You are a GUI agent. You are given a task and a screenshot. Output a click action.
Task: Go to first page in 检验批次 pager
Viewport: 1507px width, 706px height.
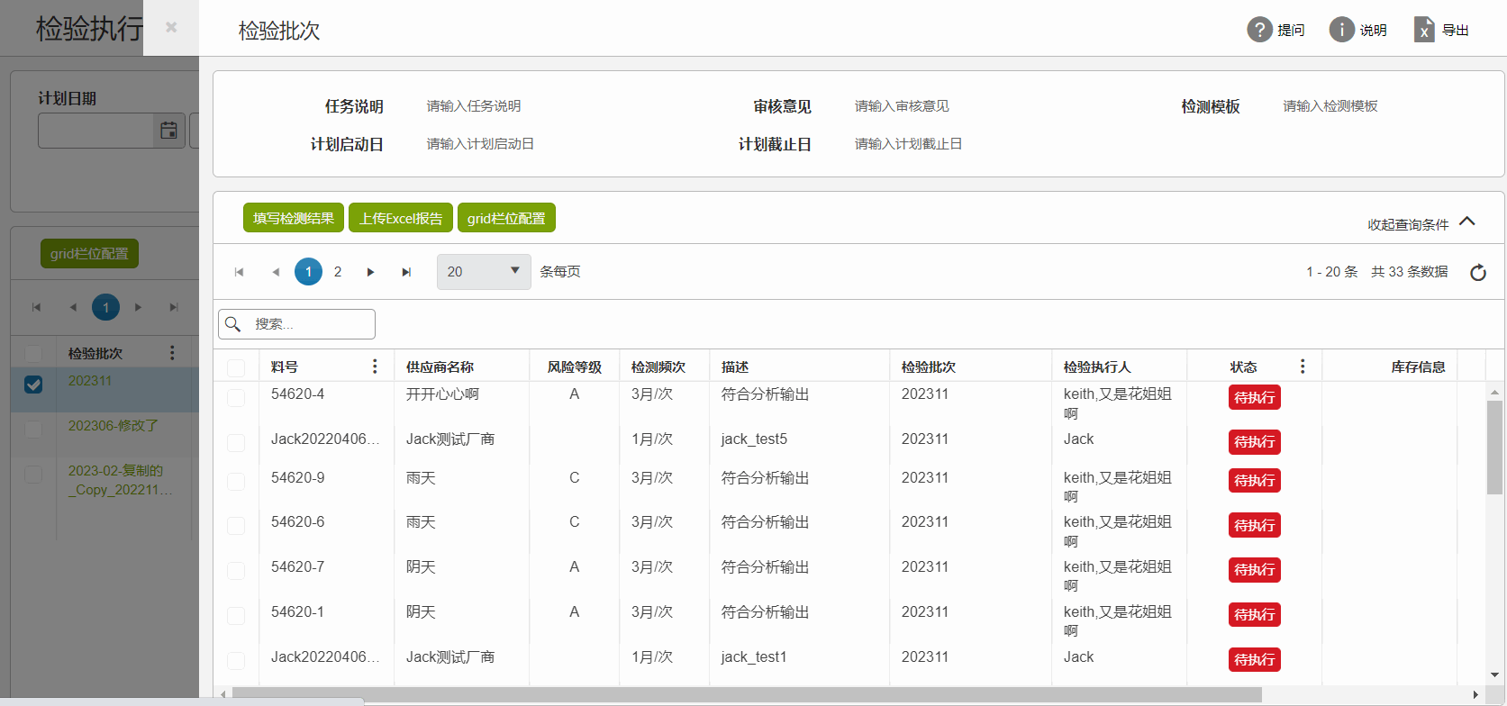239,272
